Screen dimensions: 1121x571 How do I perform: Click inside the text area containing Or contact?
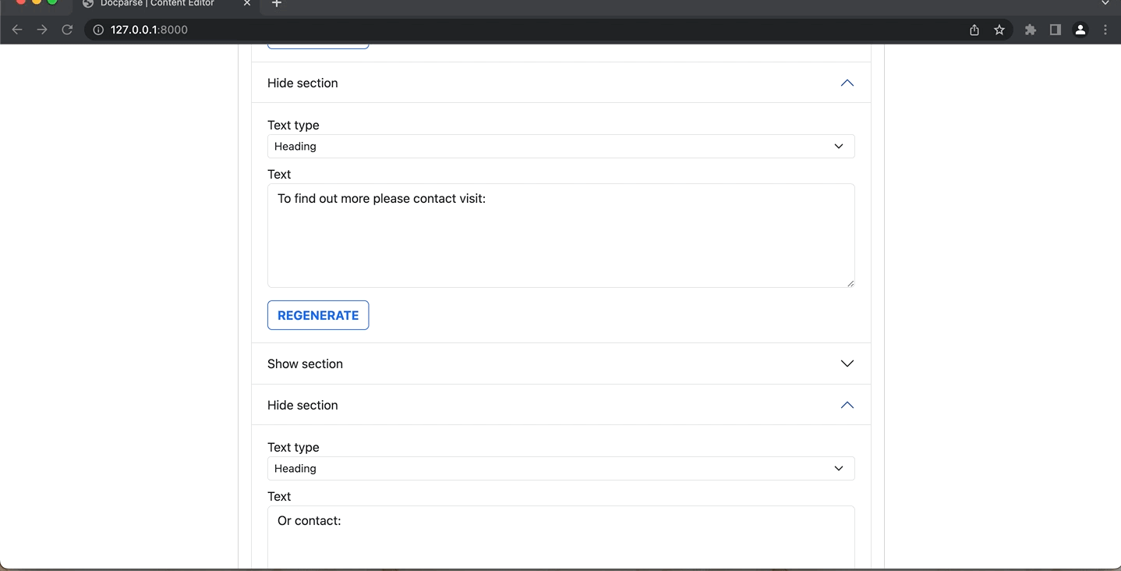[x=560, y=530]
